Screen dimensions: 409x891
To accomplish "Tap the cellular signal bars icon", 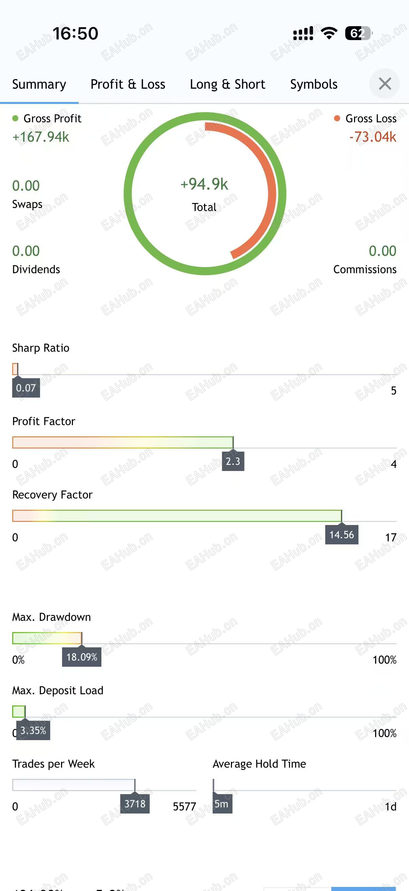I will [303, 33].
